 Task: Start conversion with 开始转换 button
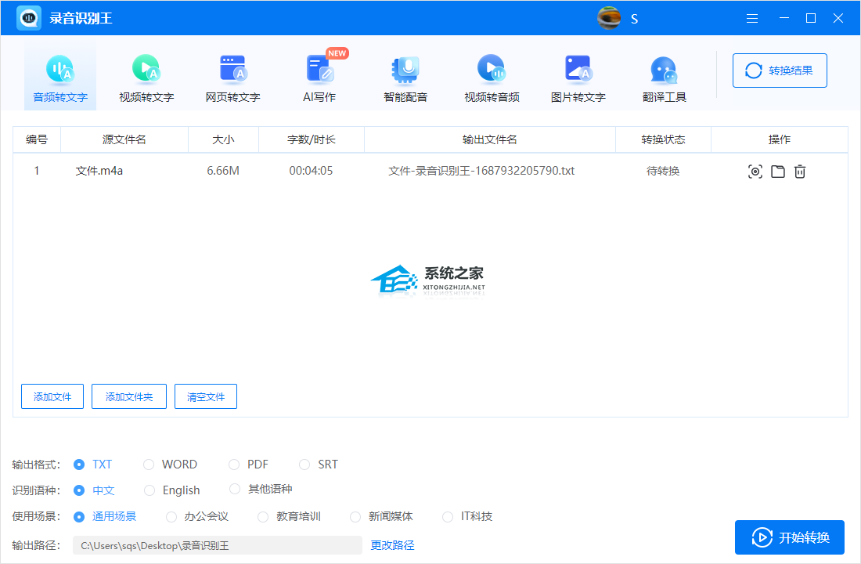(790, 537)
